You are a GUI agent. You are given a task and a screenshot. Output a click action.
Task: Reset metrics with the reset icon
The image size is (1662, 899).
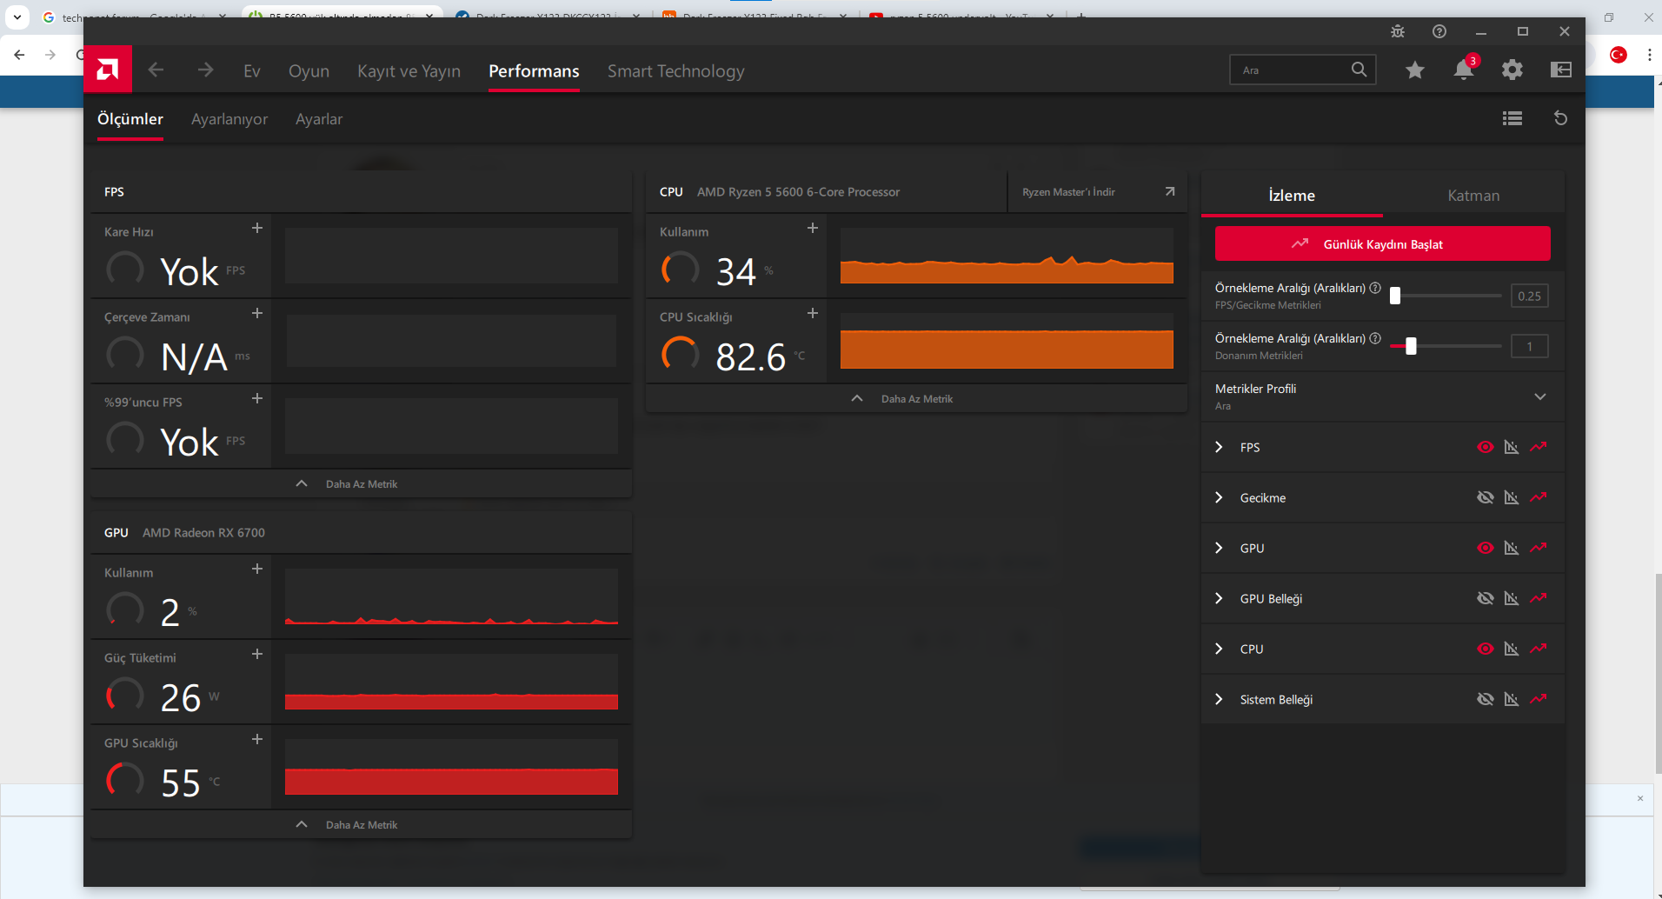[1561, 118]
